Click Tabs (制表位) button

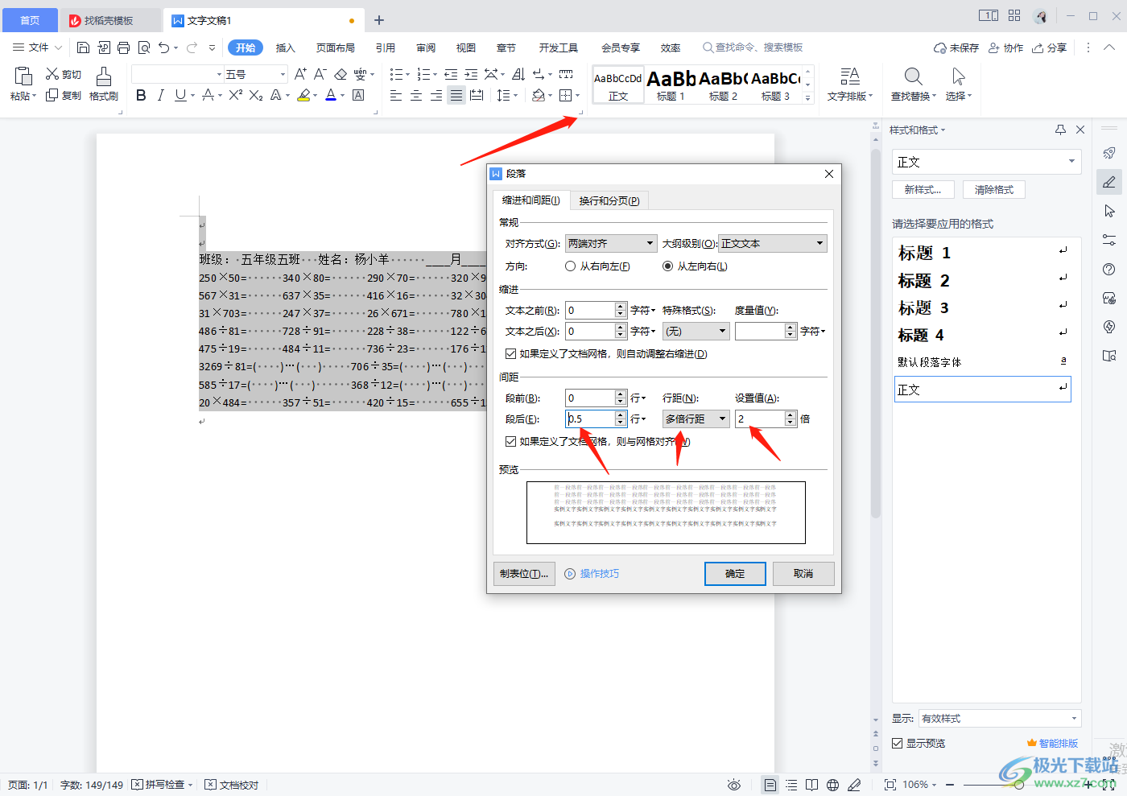524,574
